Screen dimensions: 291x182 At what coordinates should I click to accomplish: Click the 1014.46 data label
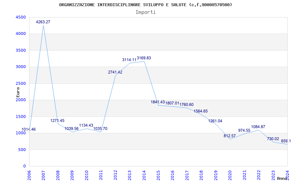pyautogui.click(x=29, y=130)
